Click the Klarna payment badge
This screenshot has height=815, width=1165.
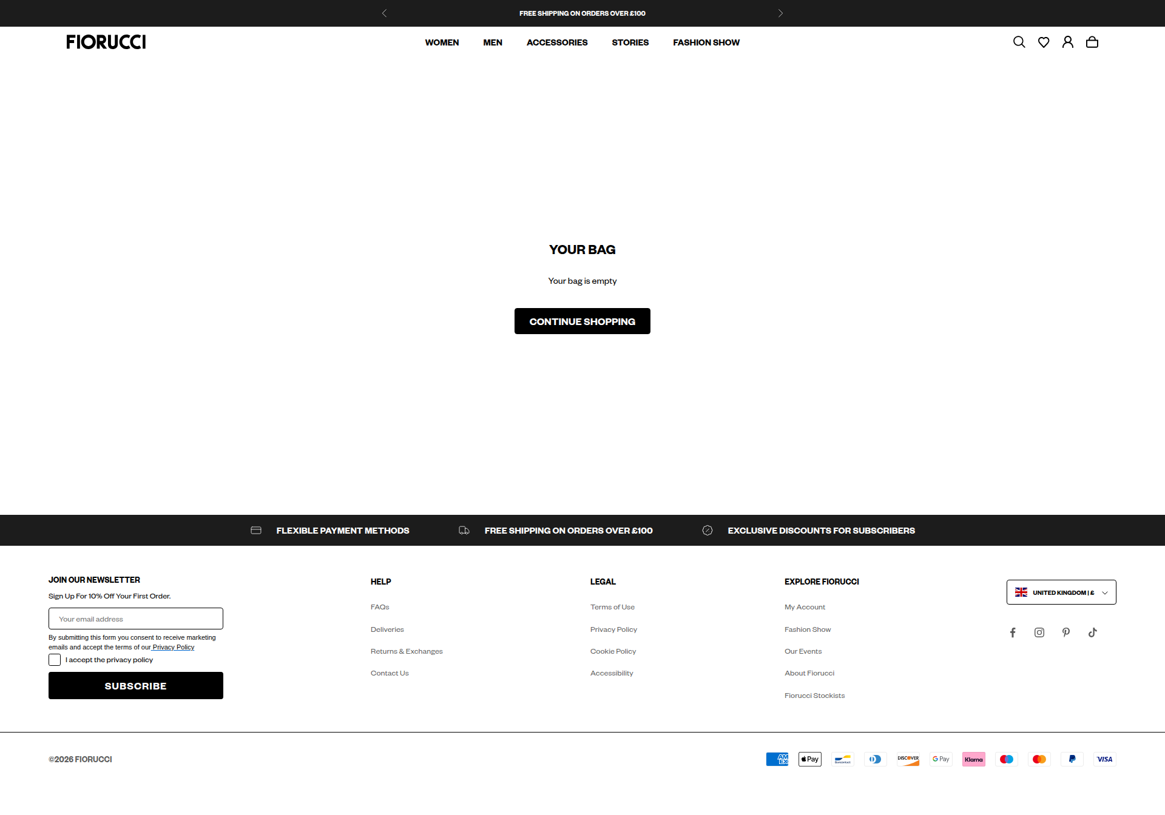click(973, 759)
